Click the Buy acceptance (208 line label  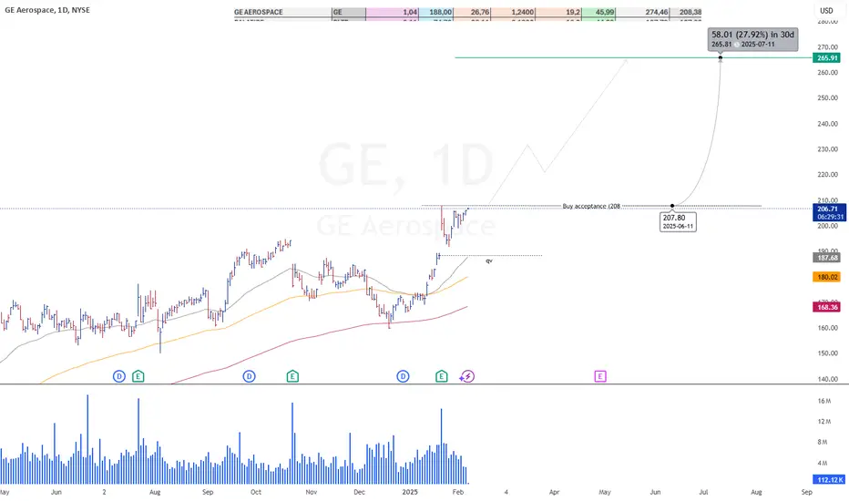coord(591,206)
